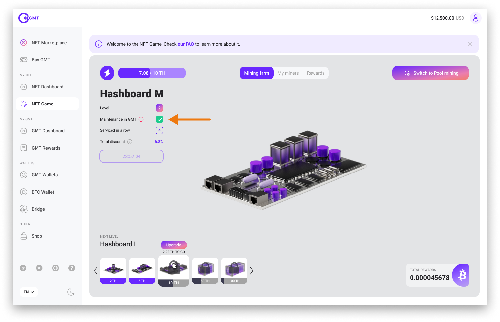The image size is (500, 322).
Task: Click the 0.000045678 total rewards value
Action: point(430,278)
